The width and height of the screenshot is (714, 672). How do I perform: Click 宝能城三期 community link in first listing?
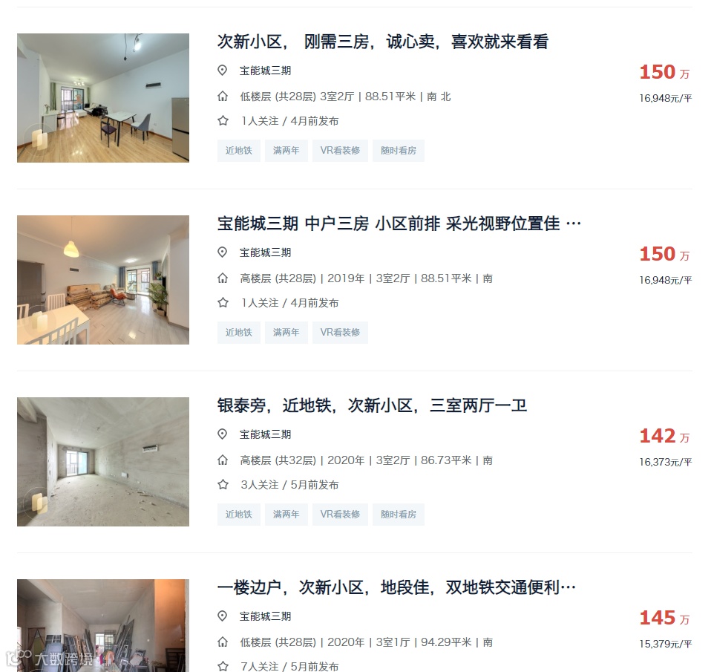point(266,71)
